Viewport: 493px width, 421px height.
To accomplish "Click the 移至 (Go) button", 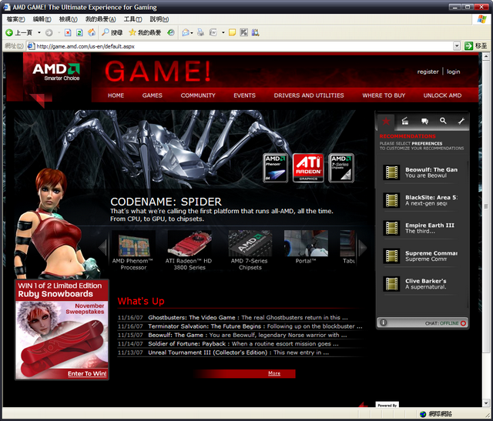I will pos(476,46).
